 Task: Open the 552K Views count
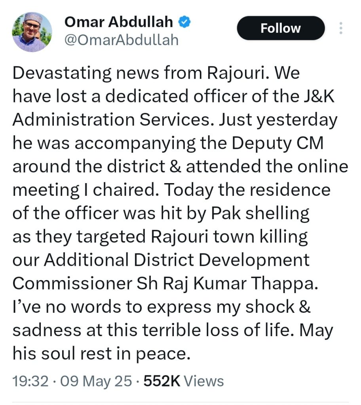(x=183, y=381)
